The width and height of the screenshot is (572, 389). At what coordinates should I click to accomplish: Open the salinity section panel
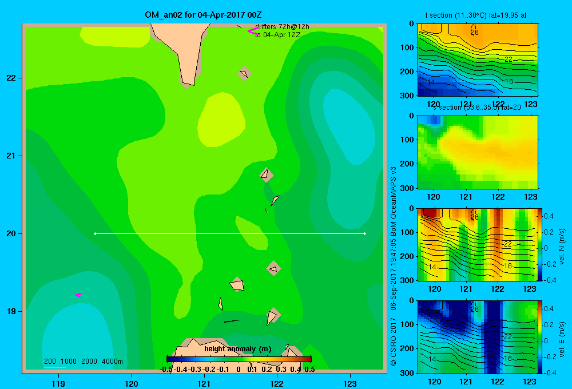coord(478,152)
